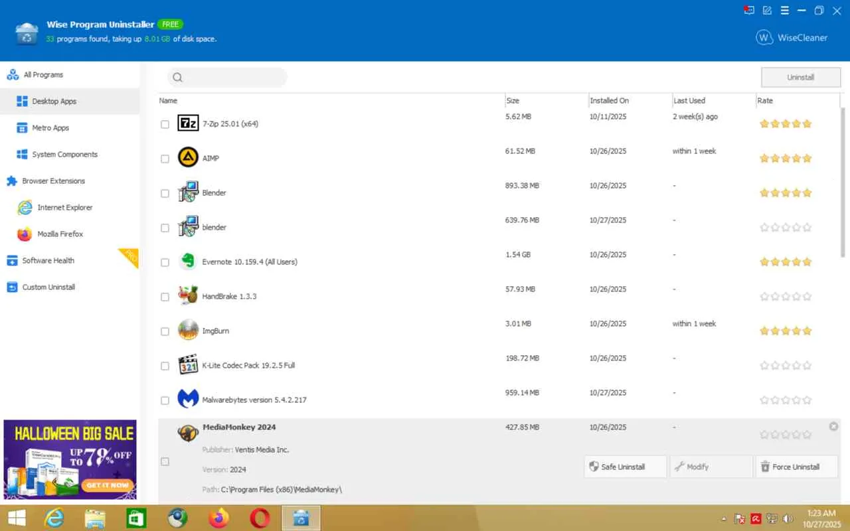Screen dimensions: 850x531
Task: Tick the Malwarebytes checkbox
Action: click(165, 400)
